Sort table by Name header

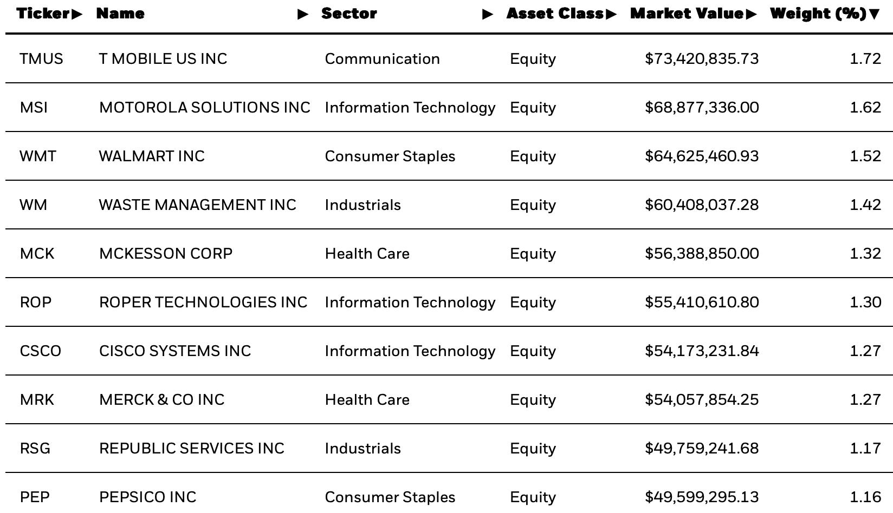pos(120,14)
